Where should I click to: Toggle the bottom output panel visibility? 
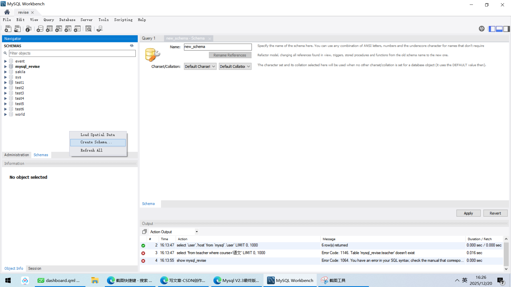coord(499,29)
